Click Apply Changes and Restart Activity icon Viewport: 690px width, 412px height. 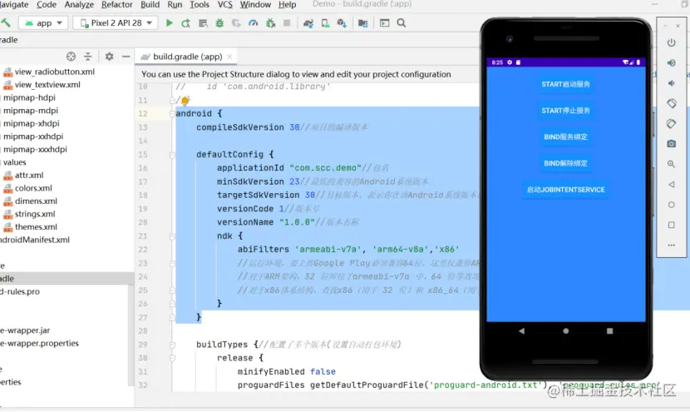[x=185, y=23]
